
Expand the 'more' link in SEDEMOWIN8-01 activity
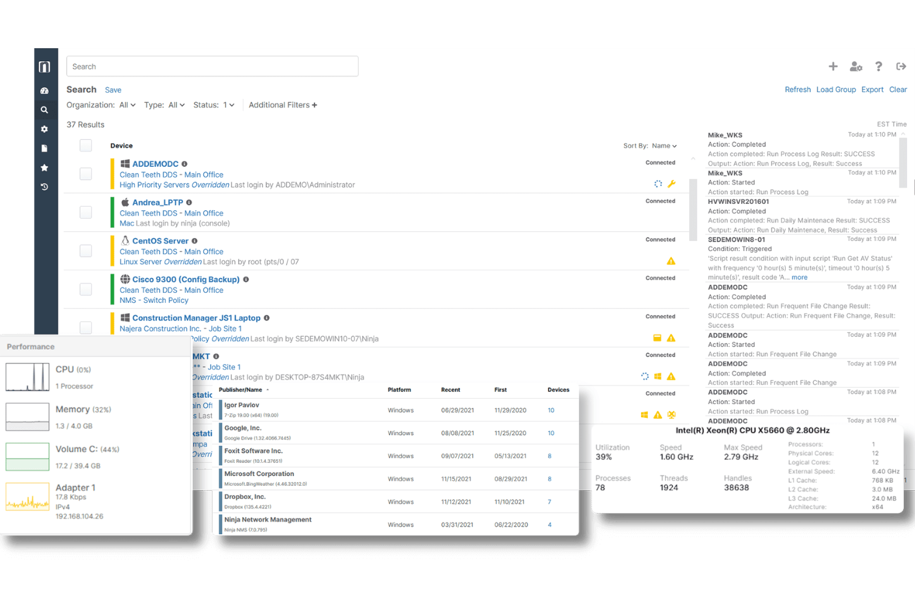tap(799, 277)
